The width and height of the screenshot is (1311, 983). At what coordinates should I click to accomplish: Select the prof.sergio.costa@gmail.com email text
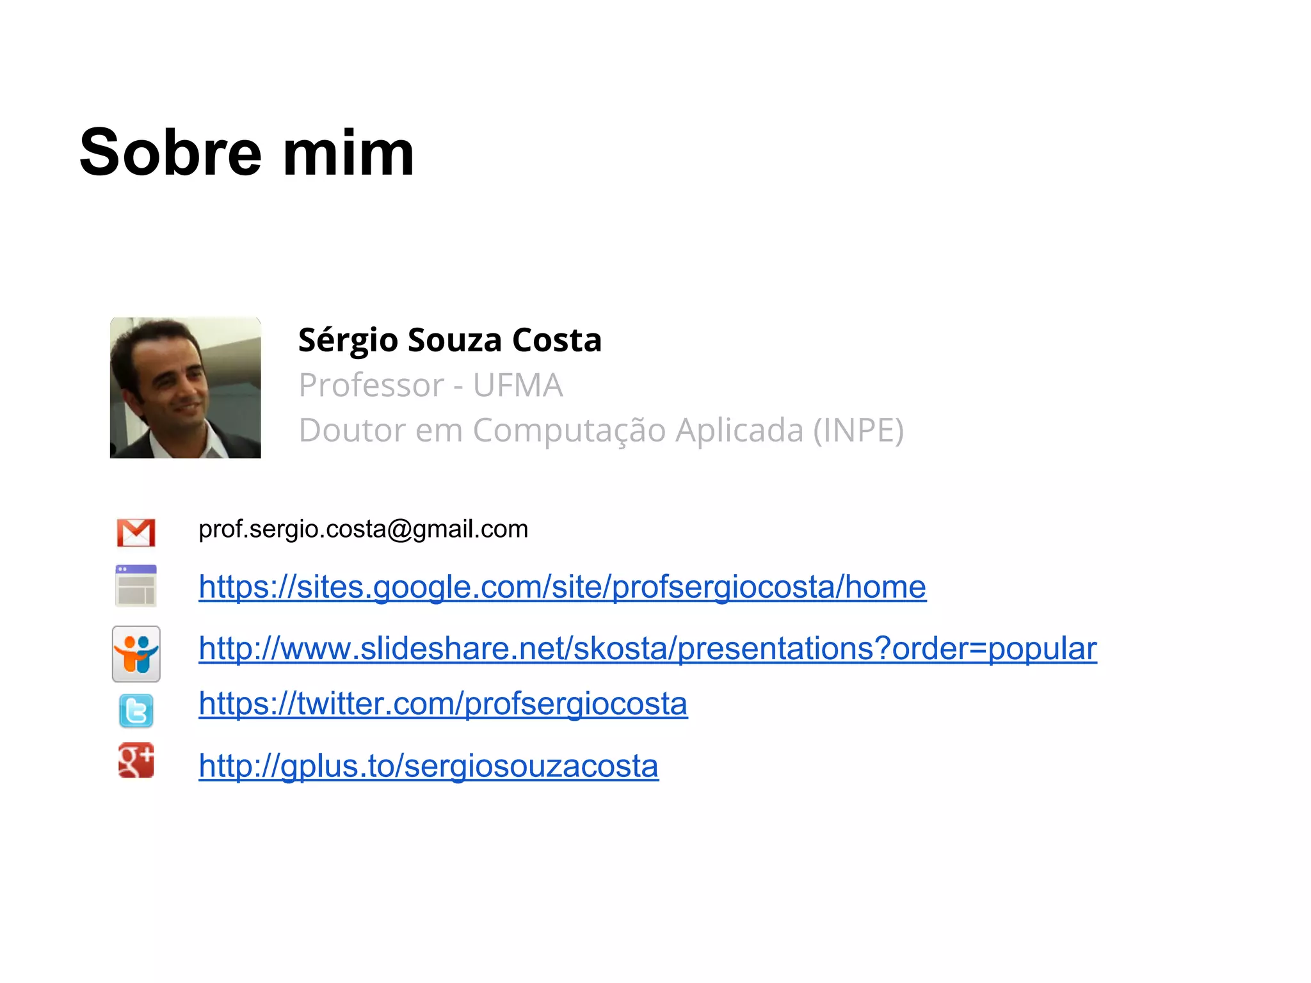364,529
